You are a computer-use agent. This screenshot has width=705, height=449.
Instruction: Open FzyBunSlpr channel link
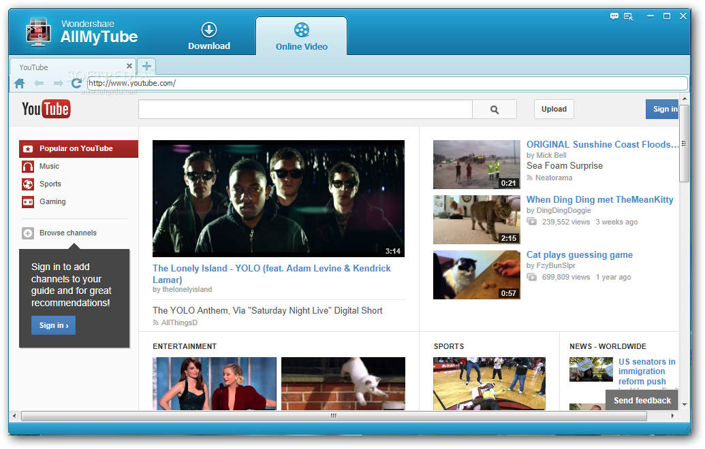(x=556, y=266)
